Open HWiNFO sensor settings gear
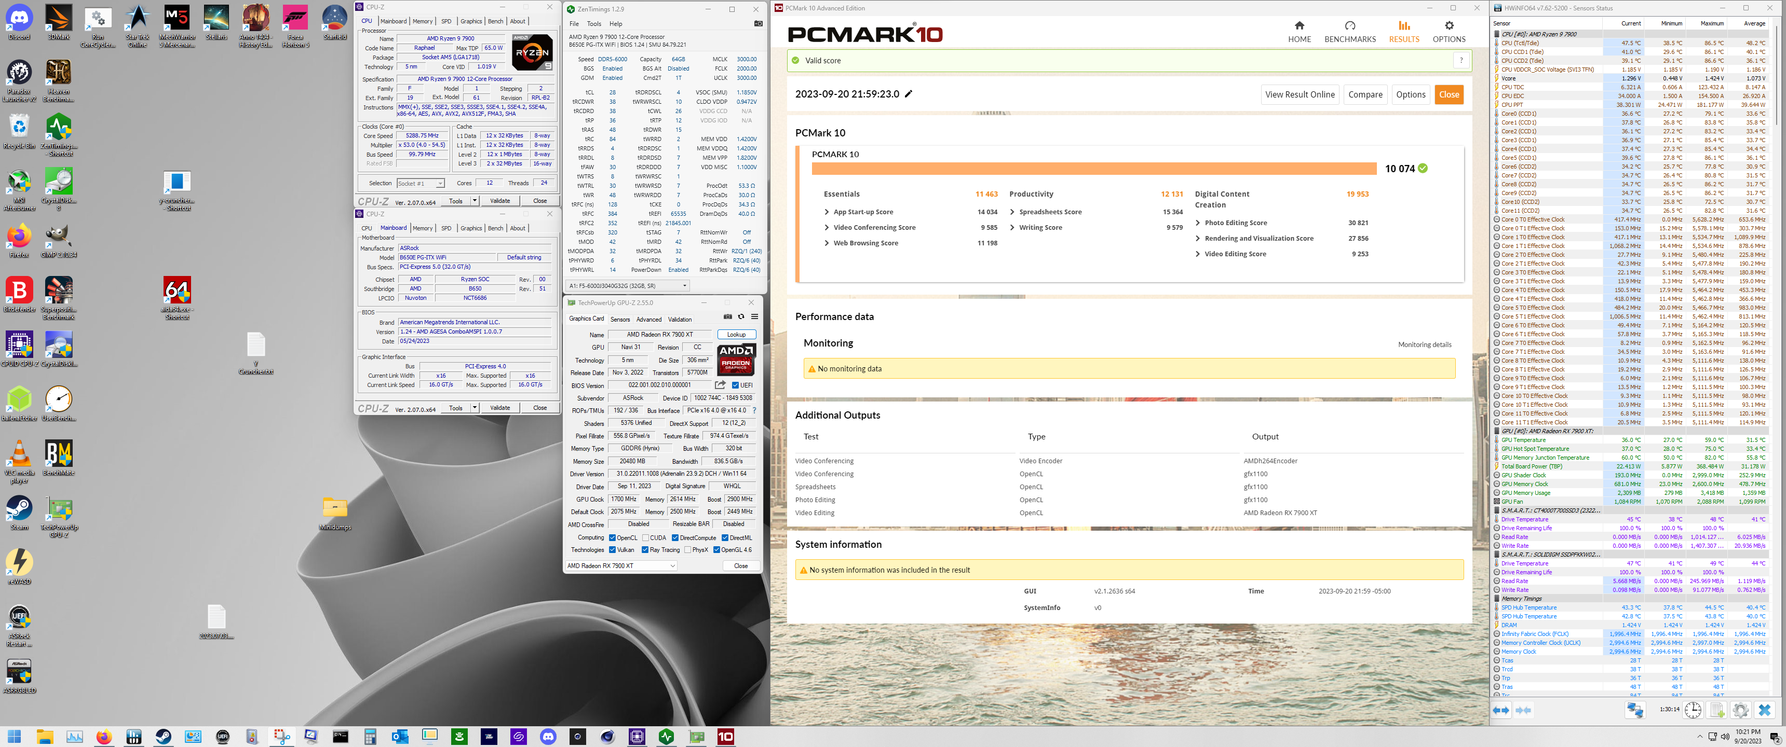 (x=1740, y=710)
